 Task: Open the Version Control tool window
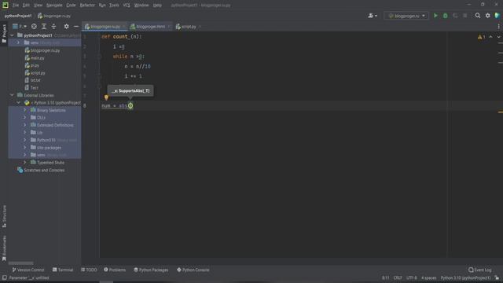[x=28, y=270]
